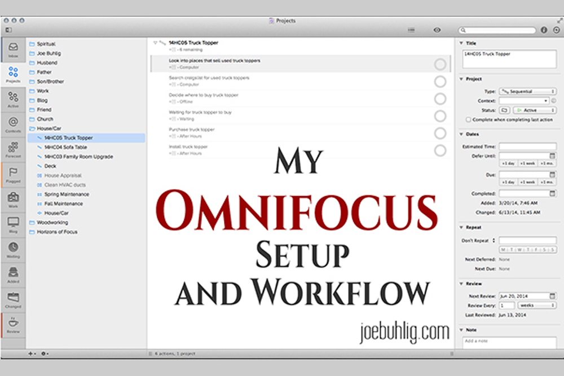Click the View options eye icon

(x=437, y=30)
